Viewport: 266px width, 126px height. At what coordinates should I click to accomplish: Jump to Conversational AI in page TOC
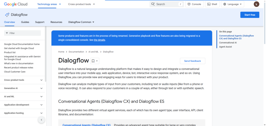pyautogui.click(x=228, y=43)
